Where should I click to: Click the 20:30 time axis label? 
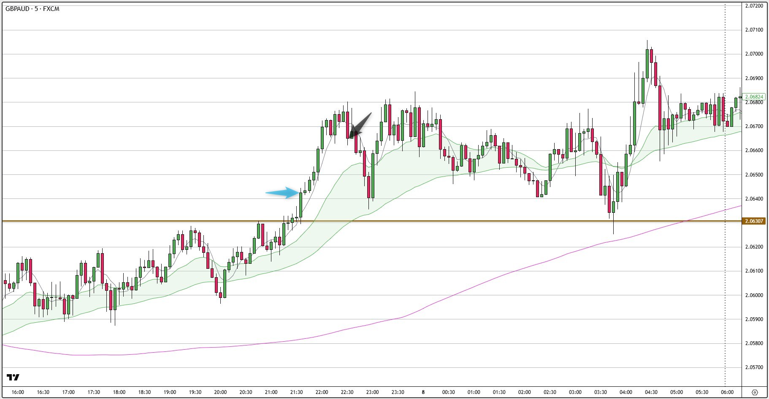tap(246, 392)
